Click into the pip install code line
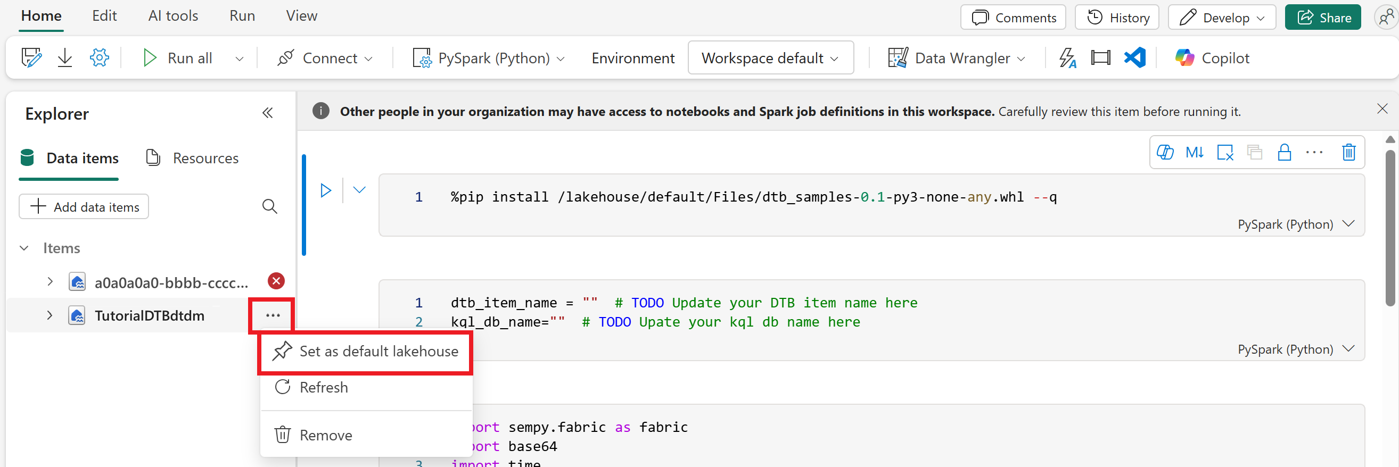The height and width of the screenshot is (467, 1399). click(754, 197)
